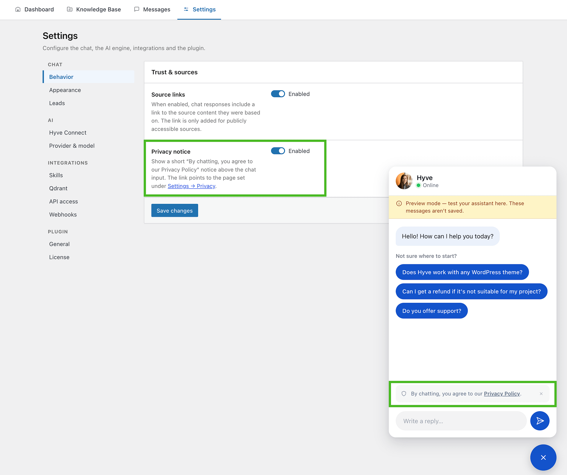Click the Save changes button

175,210
